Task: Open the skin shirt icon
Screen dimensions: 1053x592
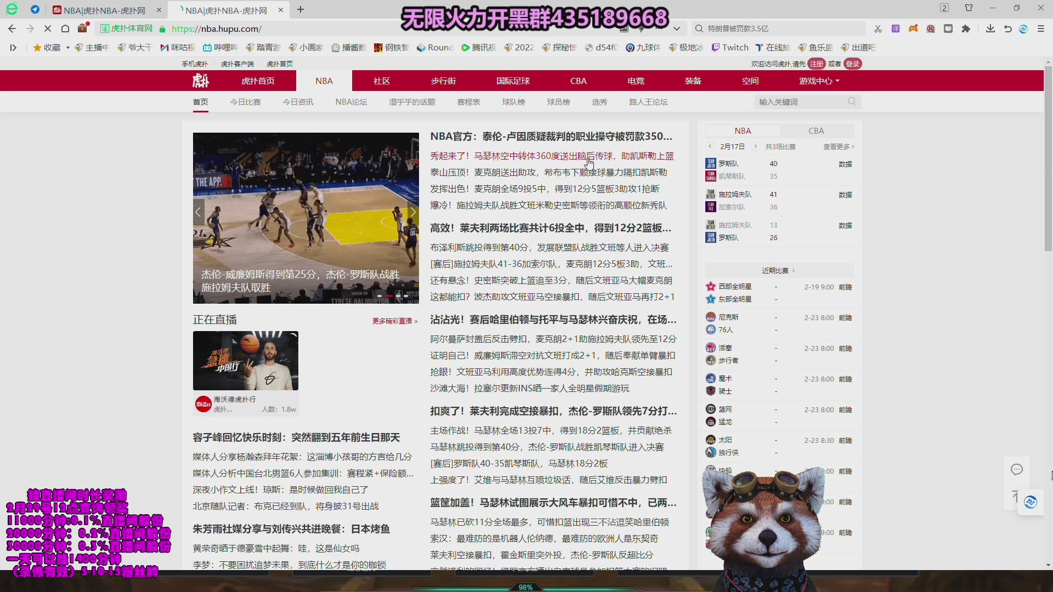Action: [969, 8]
